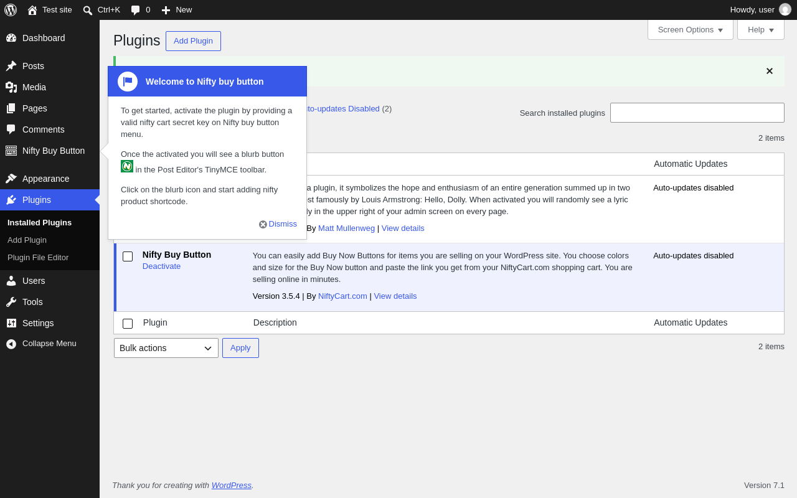
Task: Dismiss the Nifty buy button welcome pointer
Action: pyautogui.click(x=278, y=224)
